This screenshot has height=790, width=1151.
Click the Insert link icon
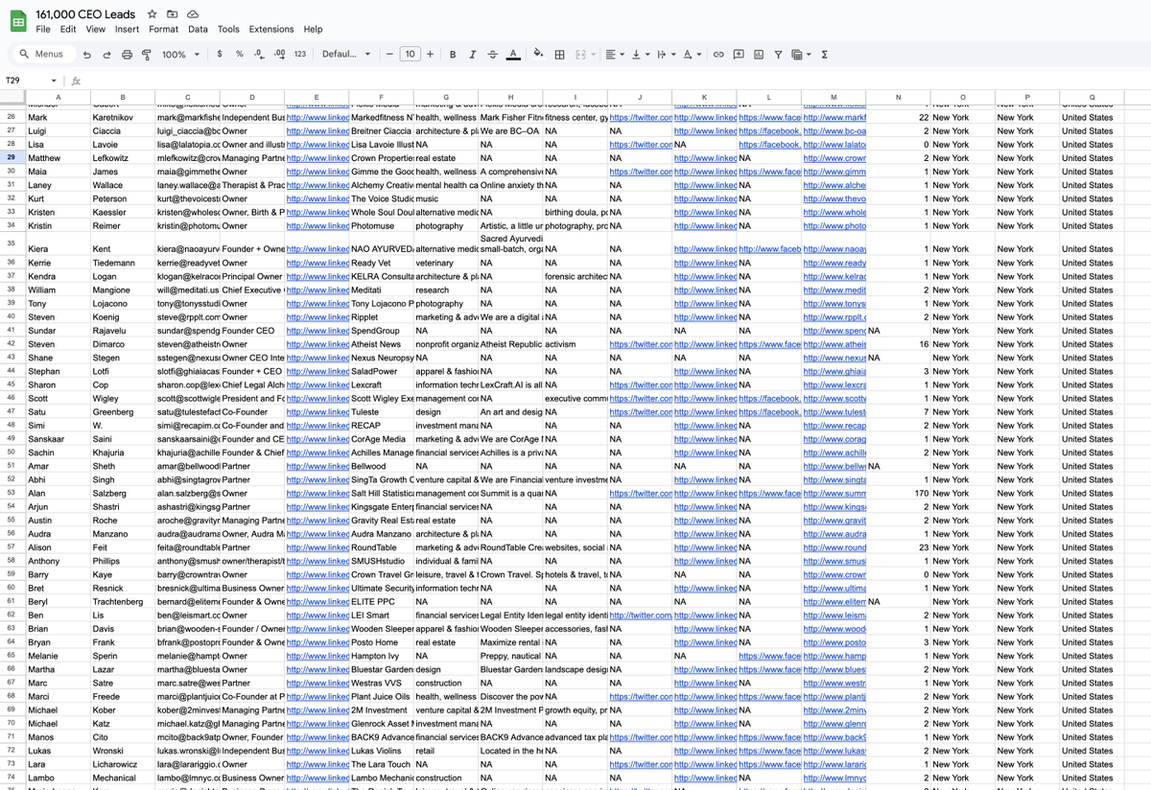718,55
